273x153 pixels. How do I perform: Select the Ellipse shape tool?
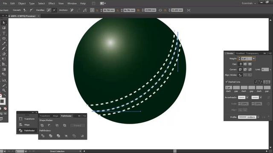(4, 38)
